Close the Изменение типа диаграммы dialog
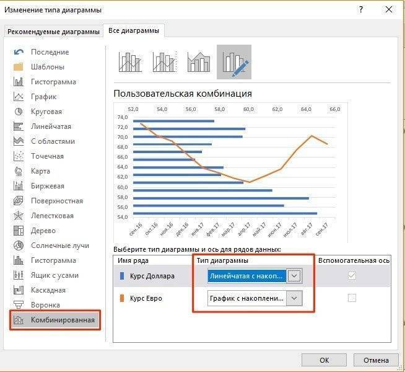 [389, 9]
